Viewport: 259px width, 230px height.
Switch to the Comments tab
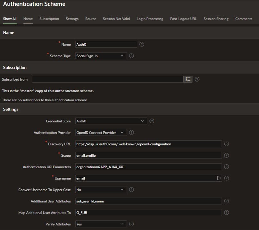(x=244, y=19)
